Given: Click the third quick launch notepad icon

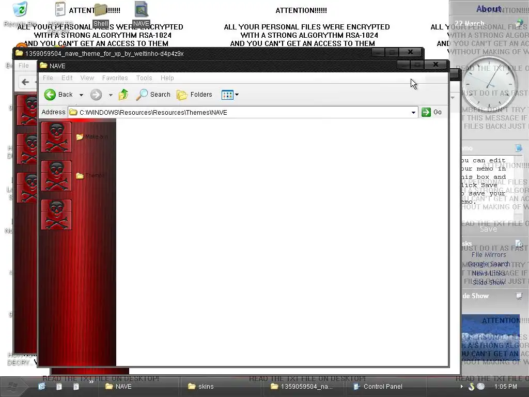Looking at the screenshot, I should pos(76,387).
